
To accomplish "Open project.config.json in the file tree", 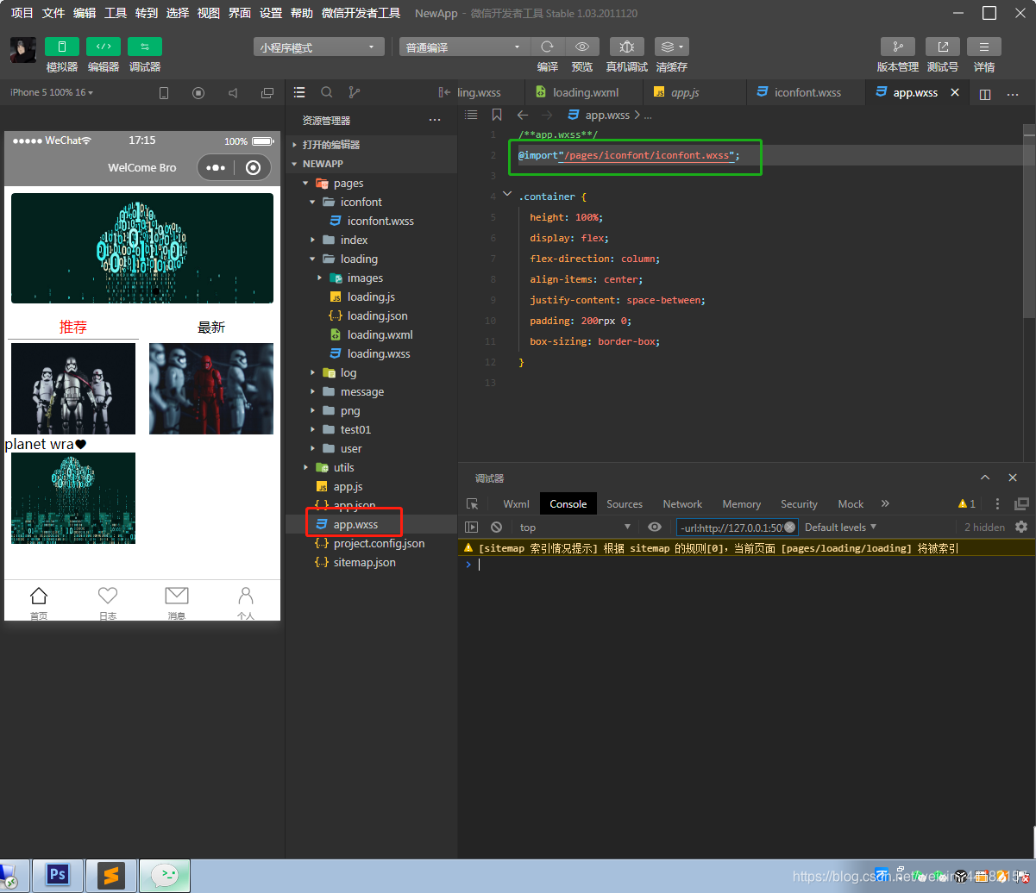I will click(371, 543).
